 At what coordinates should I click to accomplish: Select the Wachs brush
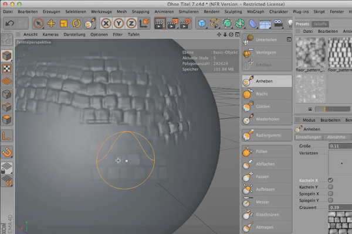pos(267,94)
